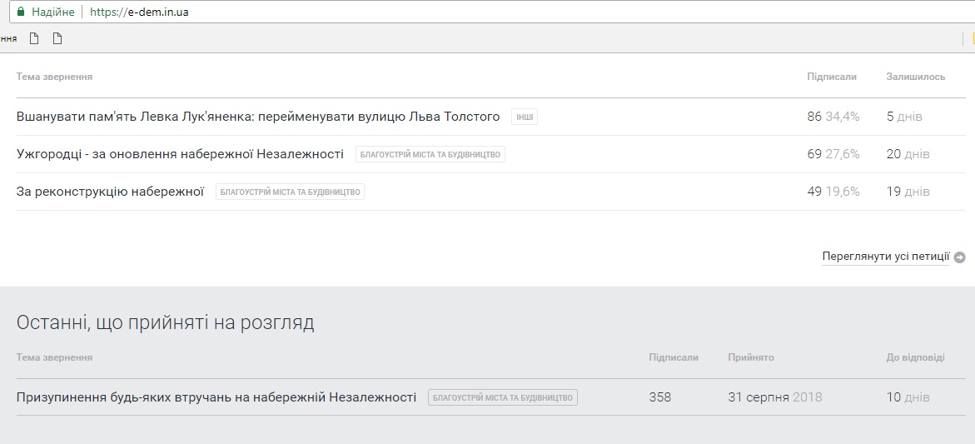This screenshot has height=444, width=975.
Task: Click the Надійне security label
Action: pyautogui.click(x=52, y=12)
